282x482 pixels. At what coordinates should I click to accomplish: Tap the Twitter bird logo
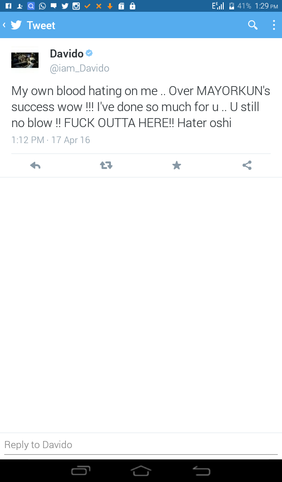point(16,25)
